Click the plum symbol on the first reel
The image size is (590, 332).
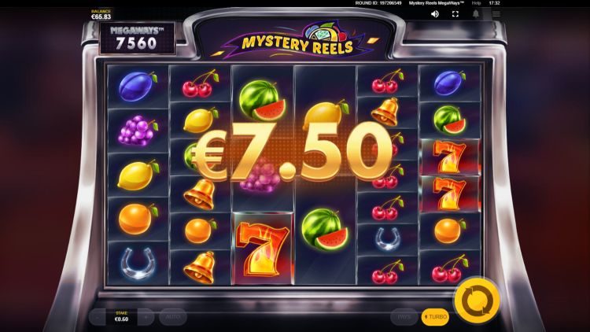pyautogui.click(x=138, y=87)
